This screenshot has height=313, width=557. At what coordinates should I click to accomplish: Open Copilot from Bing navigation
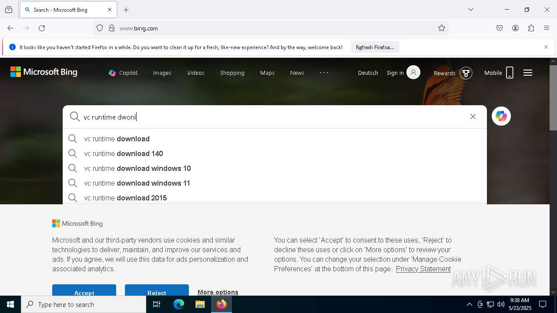coord(123,73)
